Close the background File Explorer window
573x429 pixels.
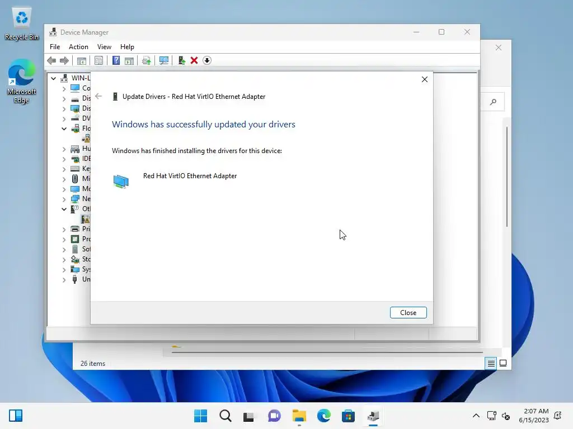pos(499,48)
